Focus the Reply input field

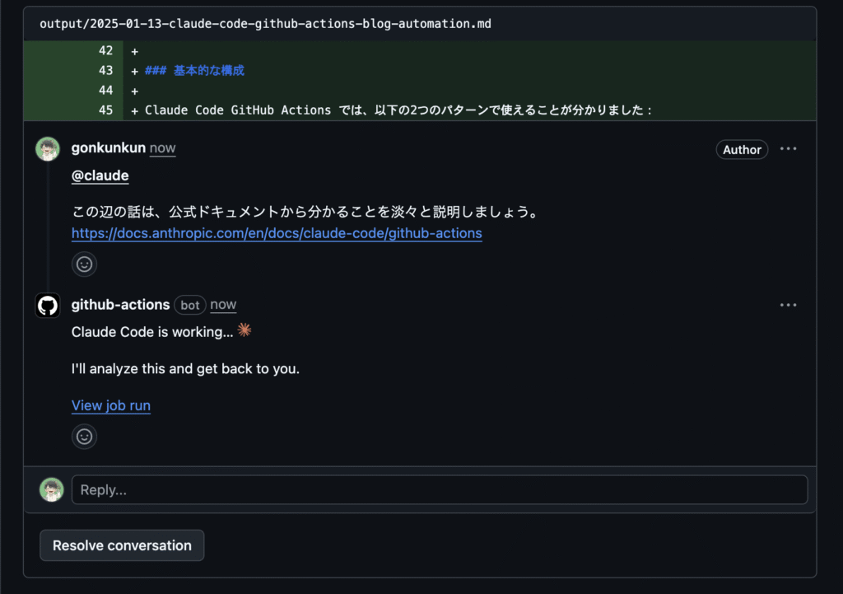coord(440,489)
